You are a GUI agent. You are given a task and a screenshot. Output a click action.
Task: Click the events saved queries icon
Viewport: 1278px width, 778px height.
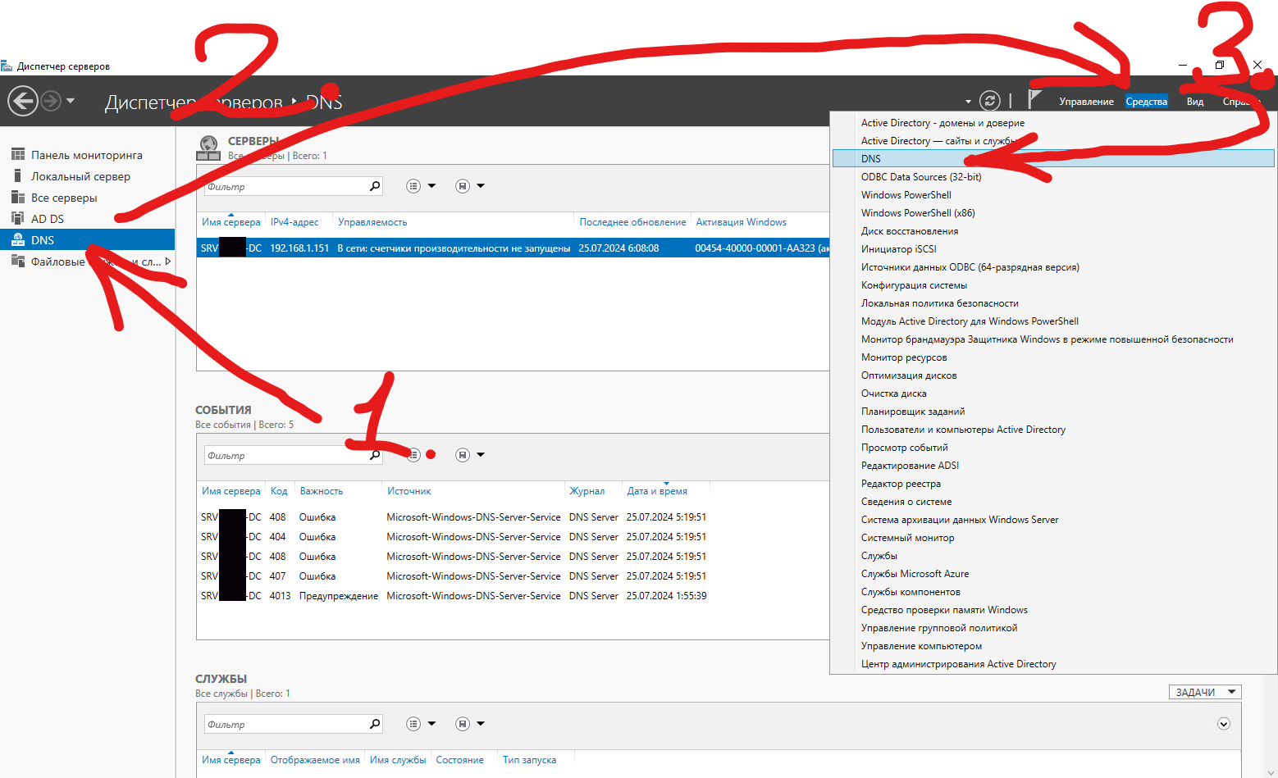point(463,455)
